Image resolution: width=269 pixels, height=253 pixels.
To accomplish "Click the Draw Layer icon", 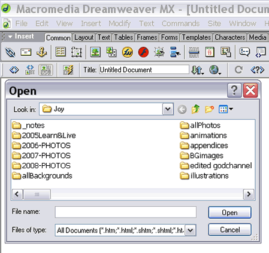I will point(76,52).
